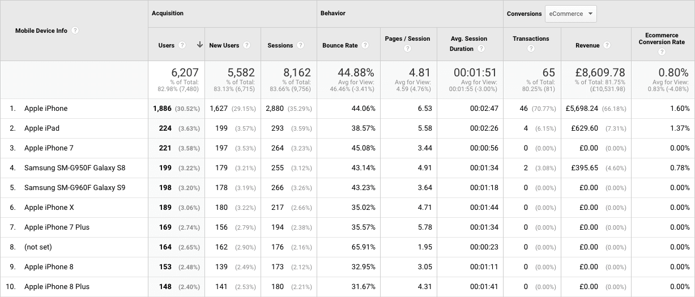Select total revenue £8,609.78

click(x=600, y=72)
